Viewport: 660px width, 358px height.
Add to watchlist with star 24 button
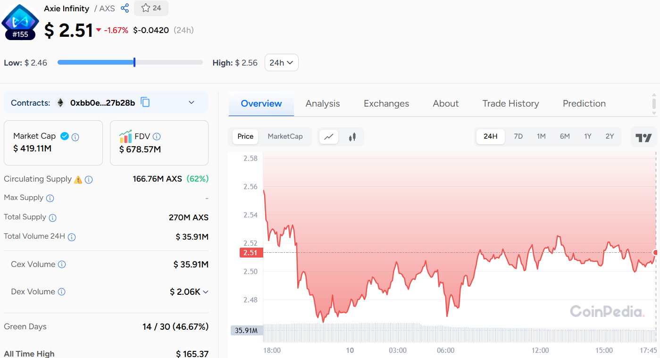[151, 8]
